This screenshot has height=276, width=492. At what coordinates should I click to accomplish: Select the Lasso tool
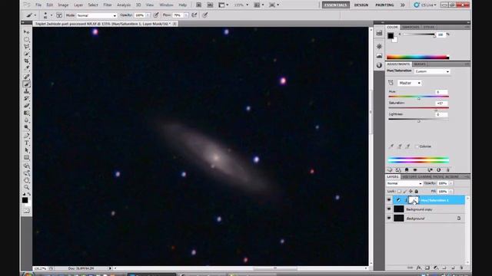coord(27,47)
